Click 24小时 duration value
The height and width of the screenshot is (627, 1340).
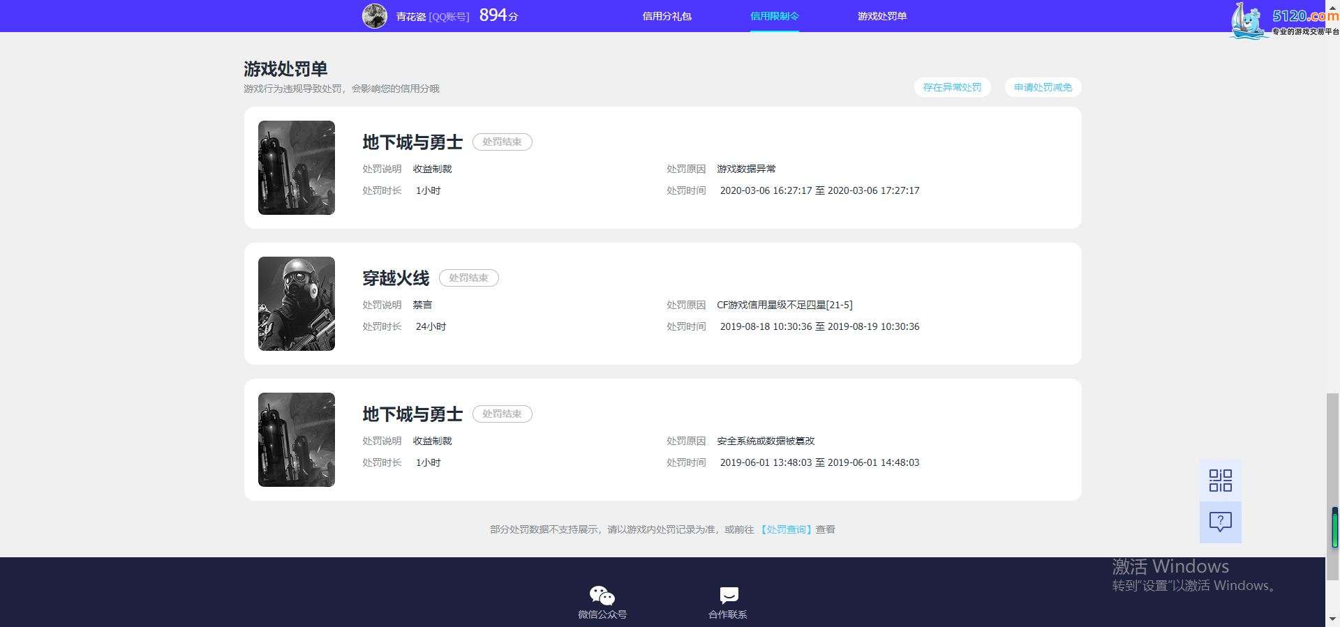[431, 326]
